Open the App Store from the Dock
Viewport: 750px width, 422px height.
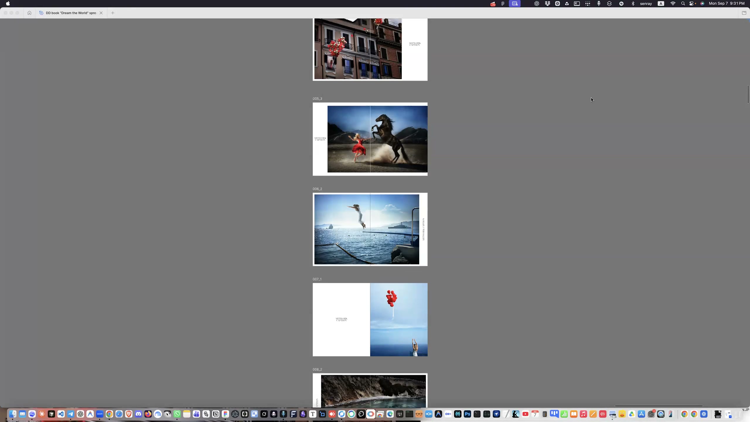click(641, 414)
